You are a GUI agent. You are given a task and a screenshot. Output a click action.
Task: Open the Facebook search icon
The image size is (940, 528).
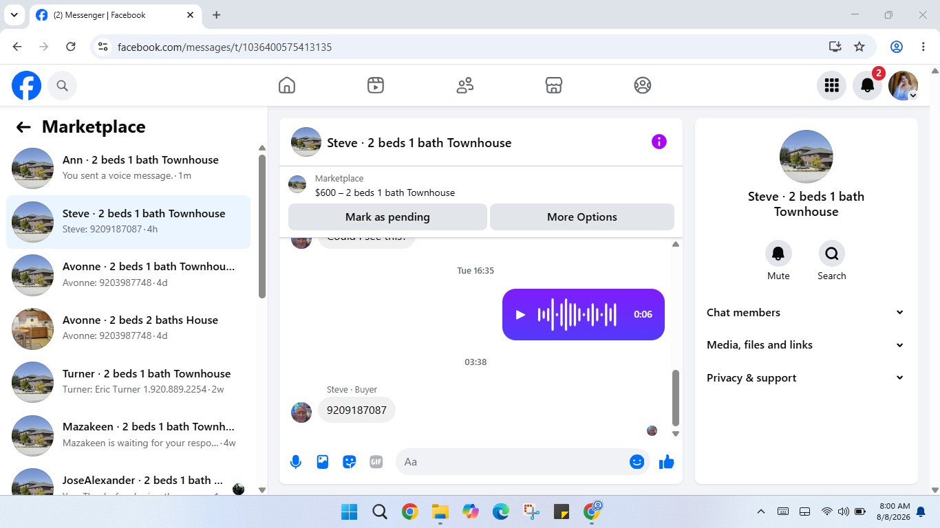point(62,85)
